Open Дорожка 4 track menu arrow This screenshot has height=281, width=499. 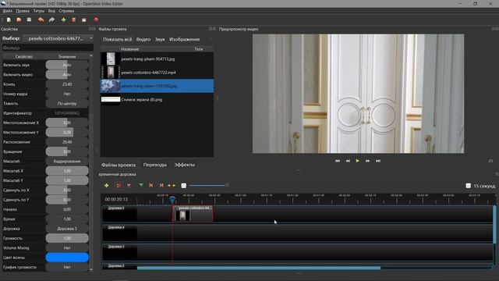(x=105, y=227)
